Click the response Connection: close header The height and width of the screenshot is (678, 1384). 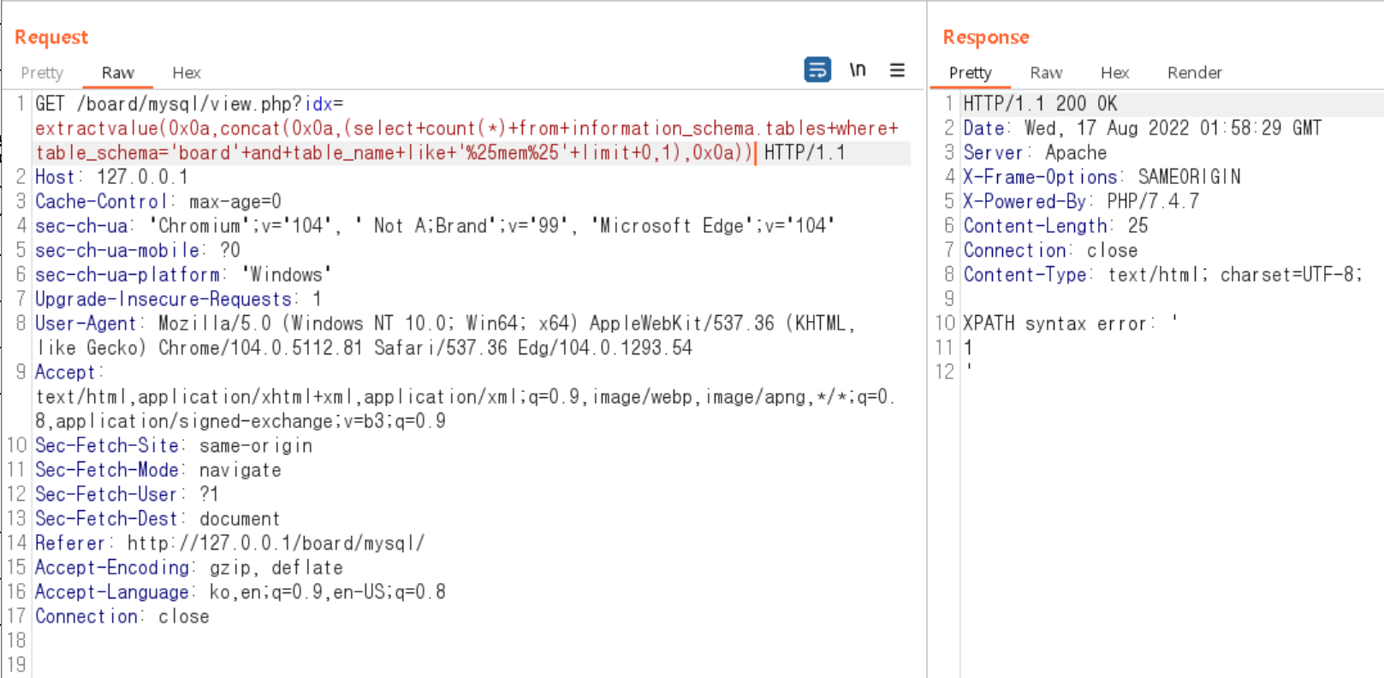[x=1050, y=251]
